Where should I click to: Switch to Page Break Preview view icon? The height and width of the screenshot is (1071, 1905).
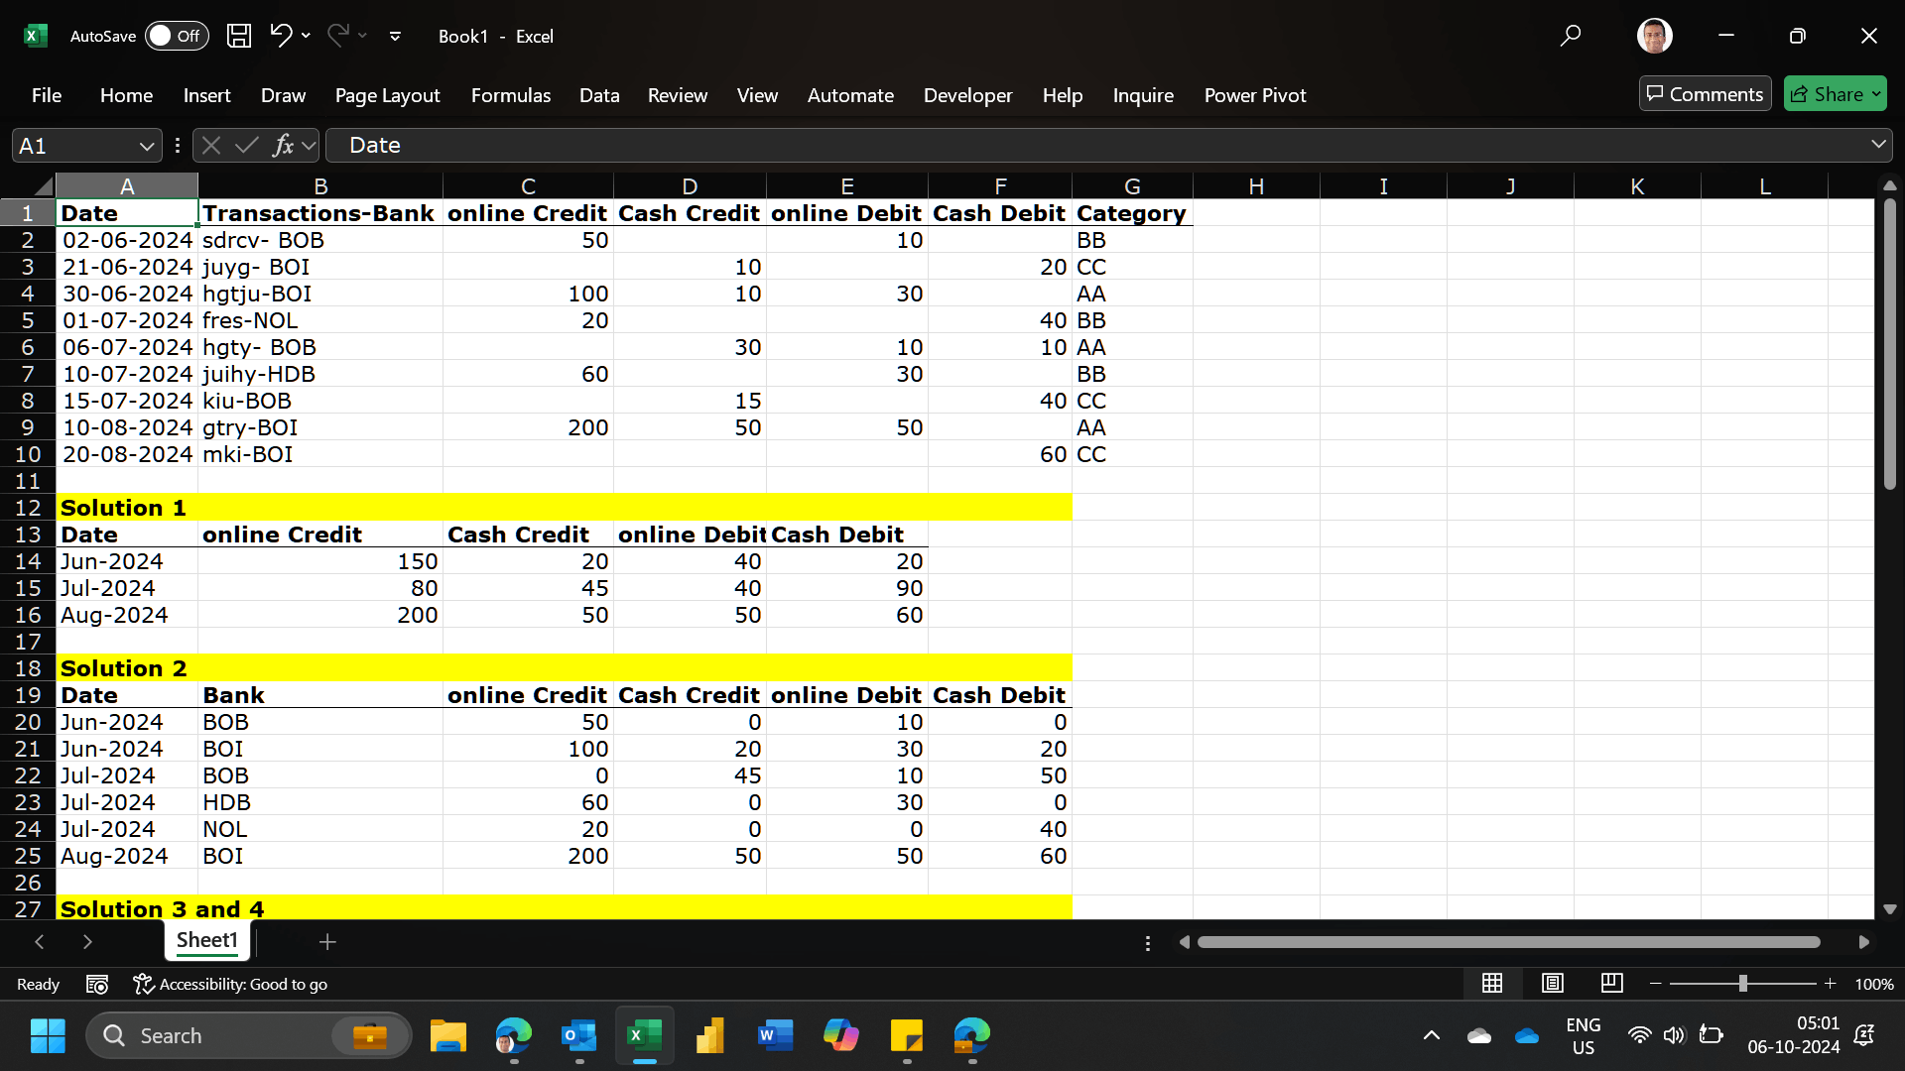coord(1611,983)
